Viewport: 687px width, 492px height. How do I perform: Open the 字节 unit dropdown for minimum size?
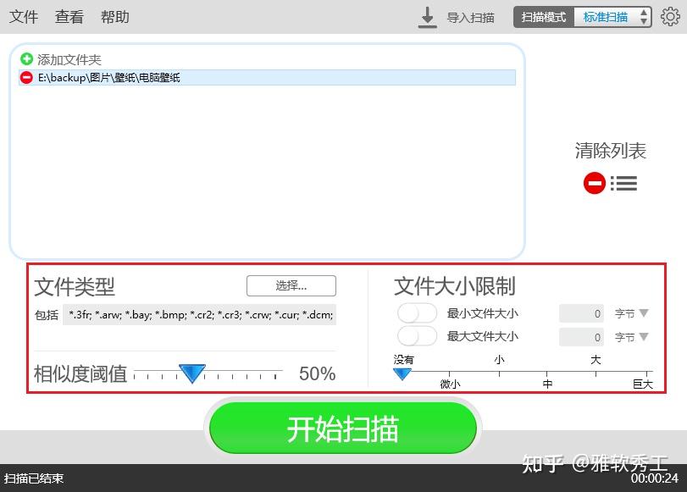631,313
